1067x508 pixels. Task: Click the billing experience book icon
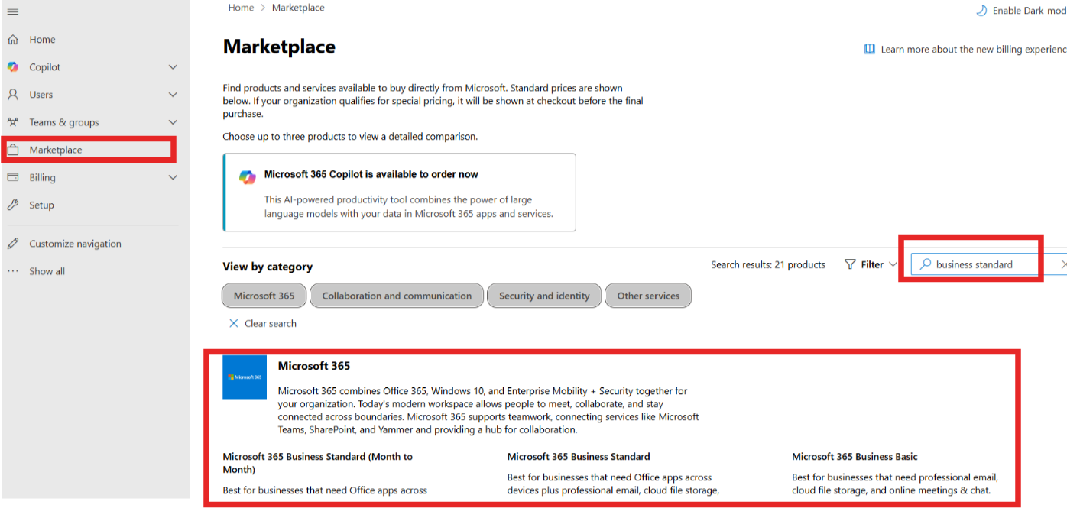870,49
